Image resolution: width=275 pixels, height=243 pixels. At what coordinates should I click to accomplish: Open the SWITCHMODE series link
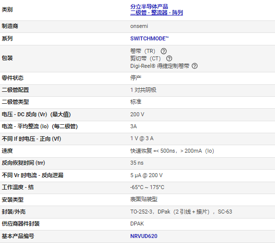click(149, 38)
